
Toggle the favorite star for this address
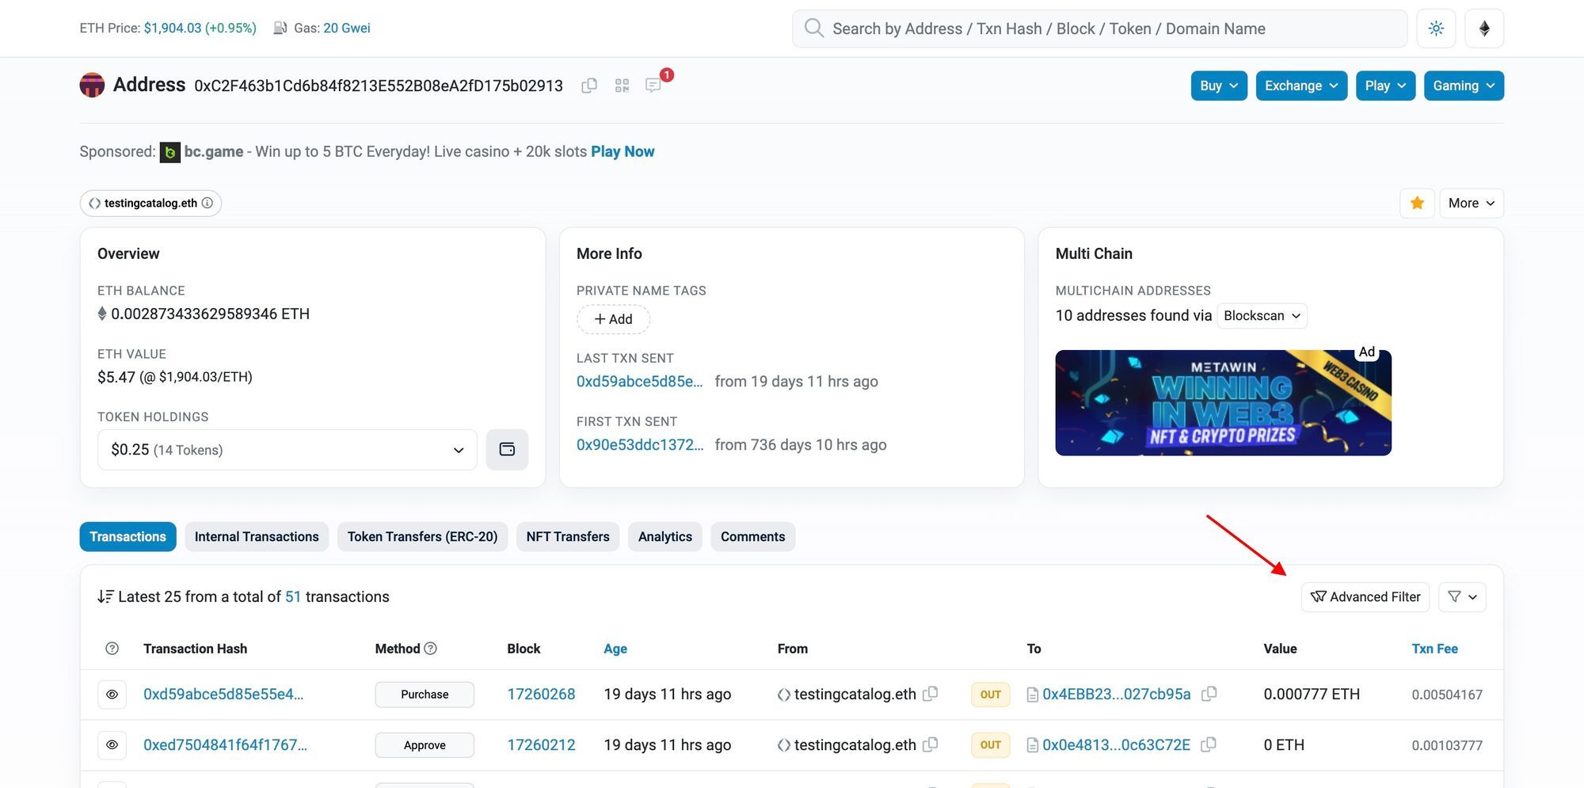point(1417,203)
